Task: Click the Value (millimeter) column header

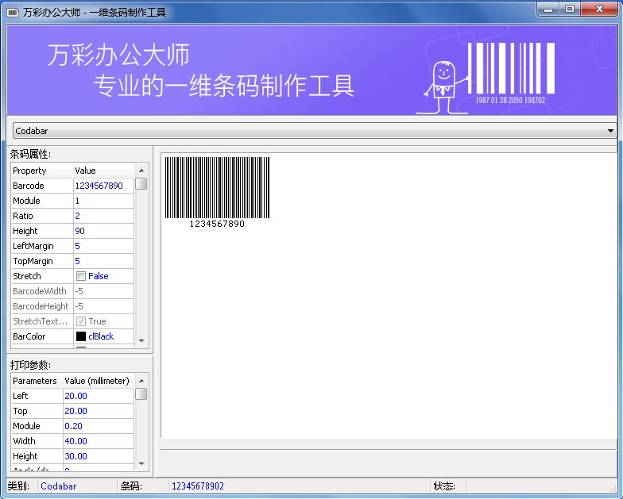Action: 99,381
